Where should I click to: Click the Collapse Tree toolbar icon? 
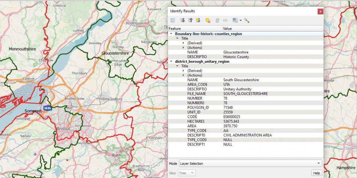coord(190,21)
